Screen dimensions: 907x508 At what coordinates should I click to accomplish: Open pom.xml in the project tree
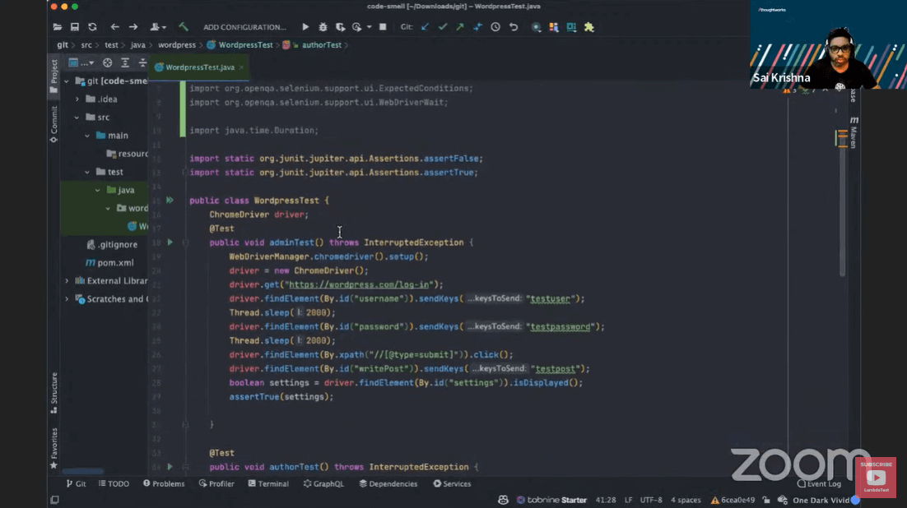coord(115,263)
